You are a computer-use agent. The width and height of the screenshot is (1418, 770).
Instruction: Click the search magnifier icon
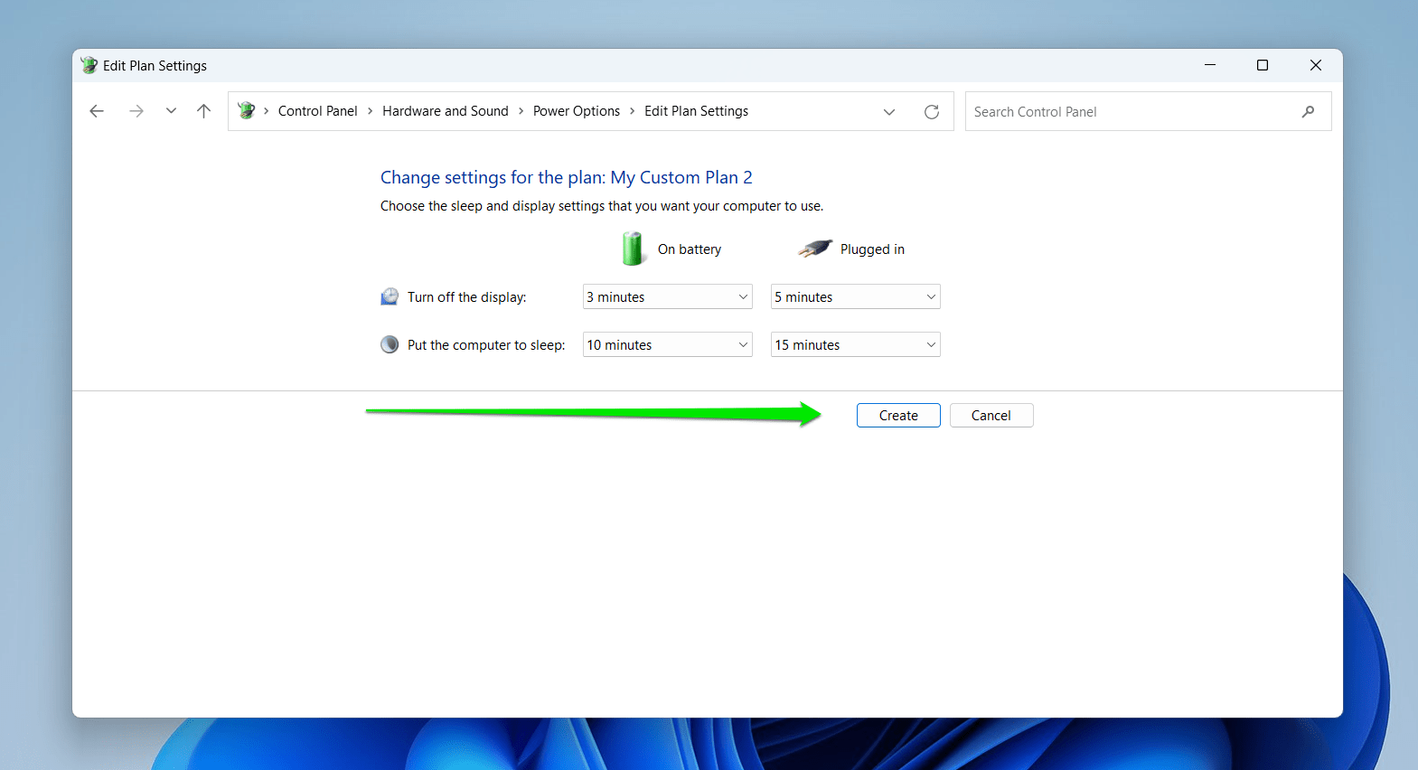(1308, 112)
